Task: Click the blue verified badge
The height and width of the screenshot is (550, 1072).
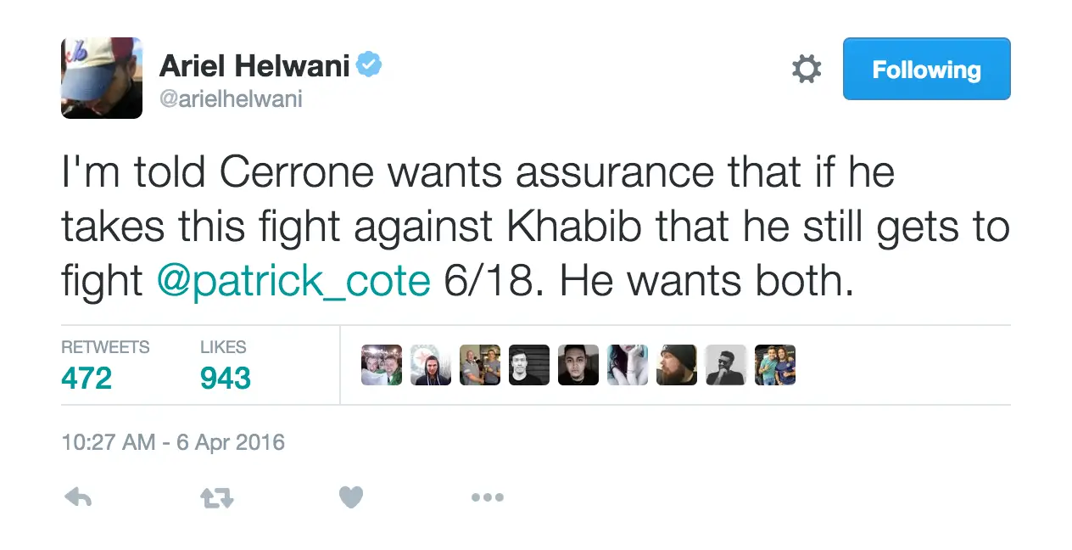Action: pyautogui.click(x=369, y=64)
